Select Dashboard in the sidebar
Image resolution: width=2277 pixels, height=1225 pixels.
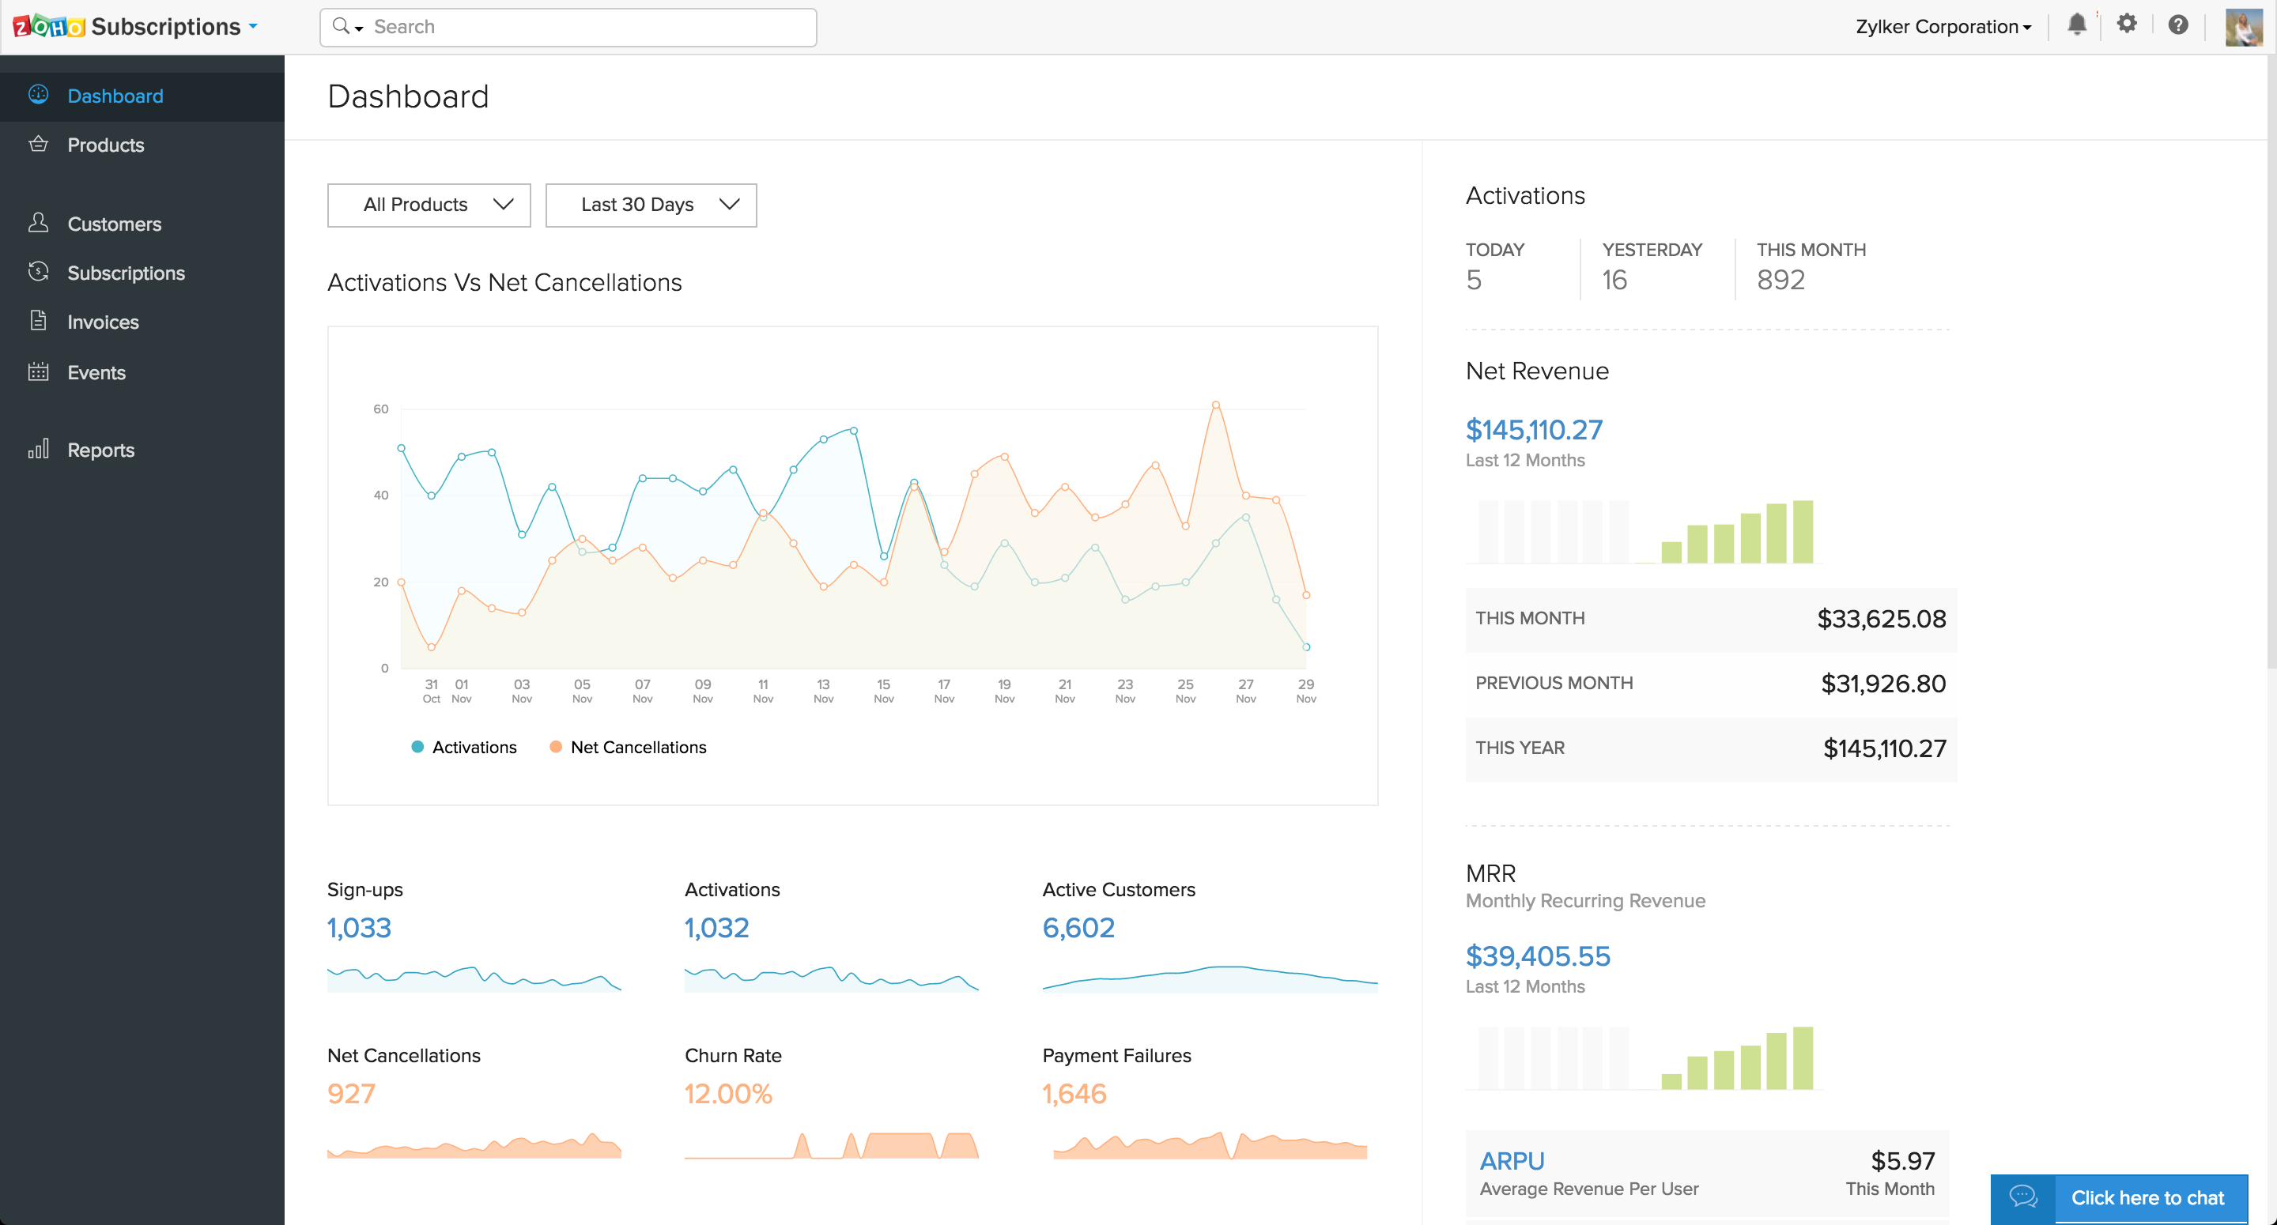click(115, 96)
